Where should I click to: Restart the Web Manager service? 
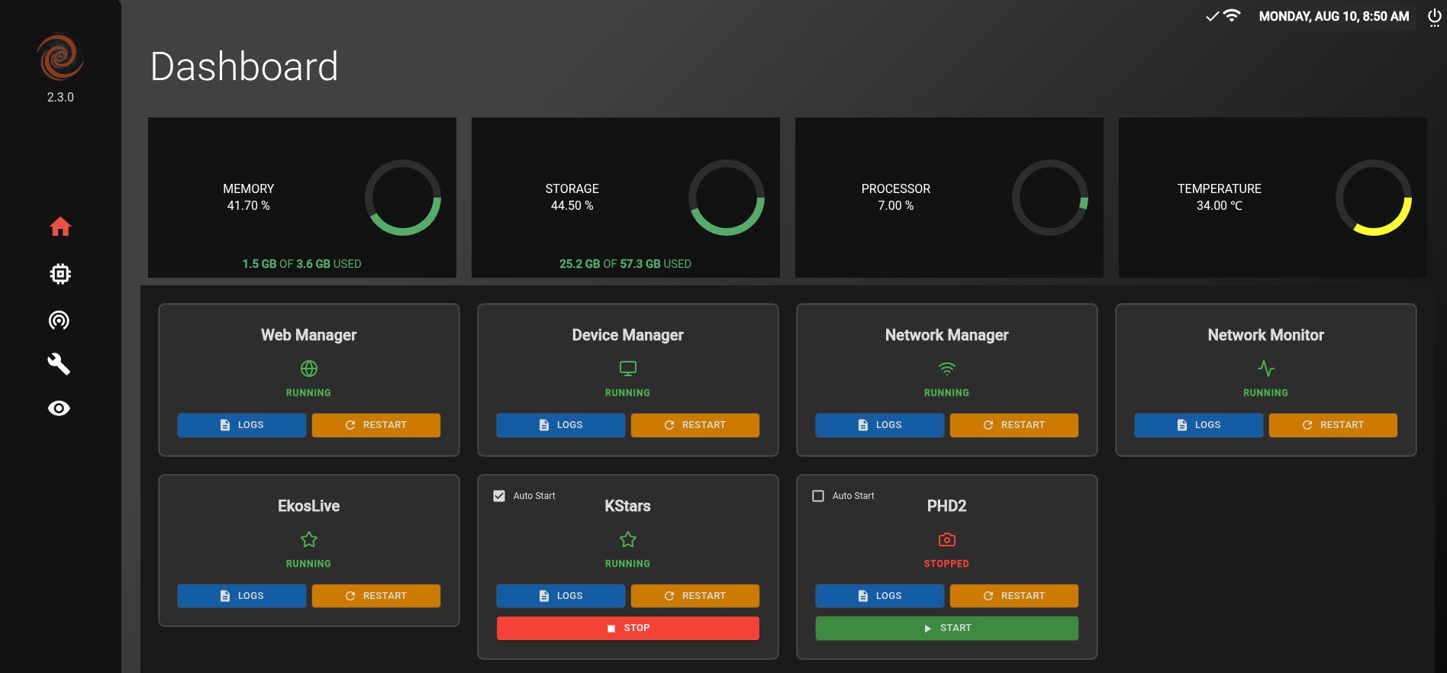(376, 425)
